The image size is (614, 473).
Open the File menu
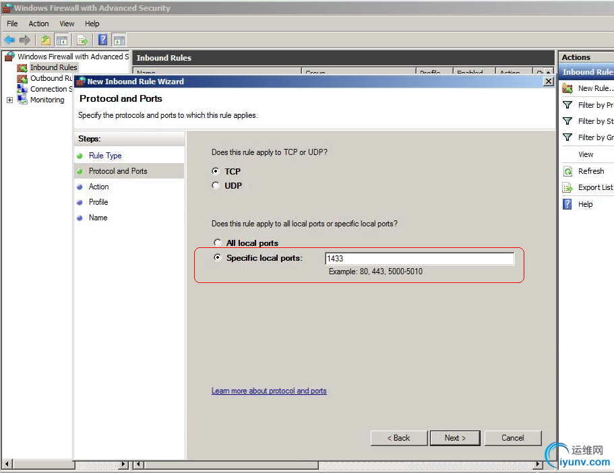[12, 24]
